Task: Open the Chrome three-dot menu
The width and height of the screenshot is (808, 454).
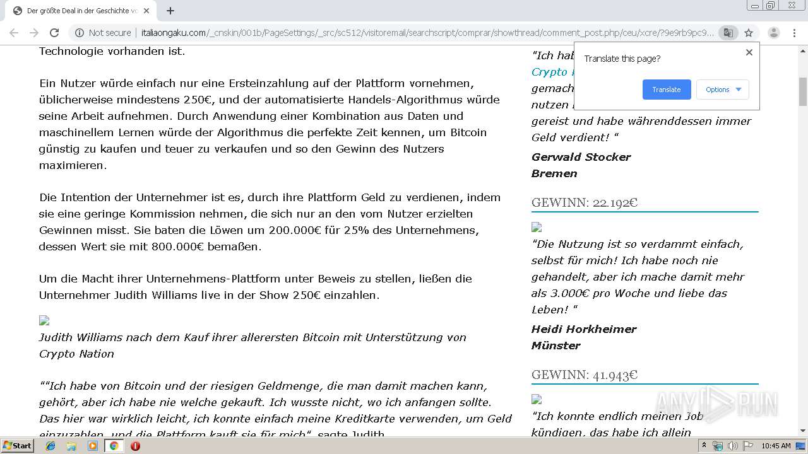Action: click(x=794, y=33)
